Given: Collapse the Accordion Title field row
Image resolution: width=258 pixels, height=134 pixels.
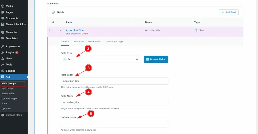Looking at the screenshot, I should pos(61,30).
